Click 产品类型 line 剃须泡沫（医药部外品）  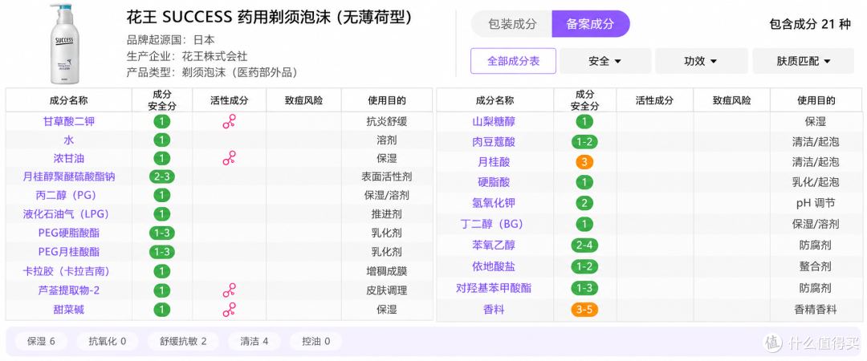tap(212, 72)
